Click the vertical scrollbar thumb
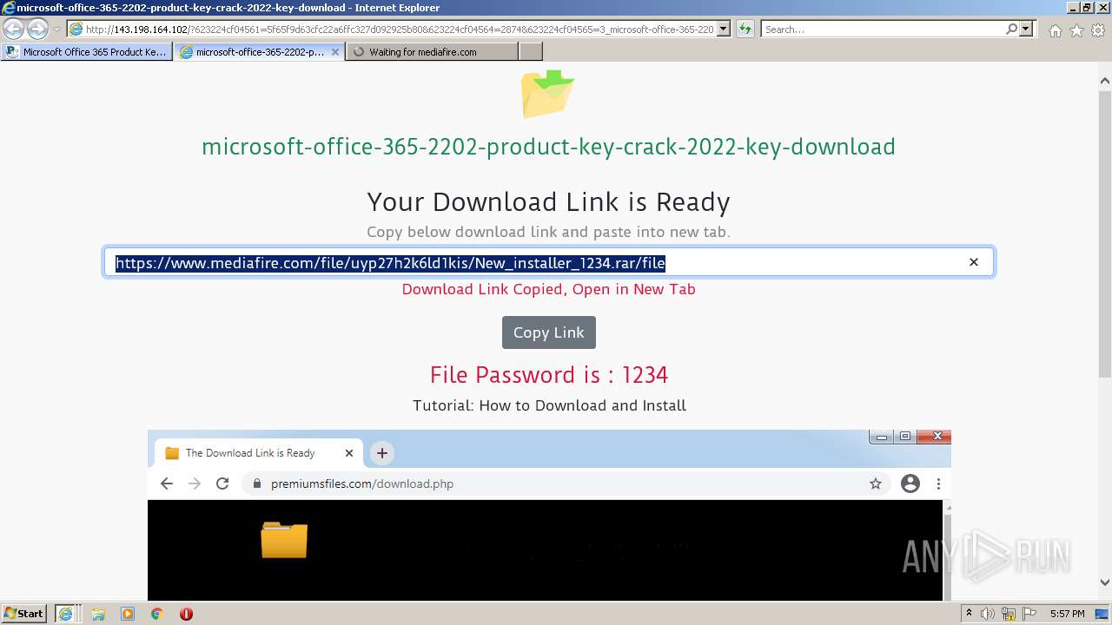 (x=1105, y=234)
